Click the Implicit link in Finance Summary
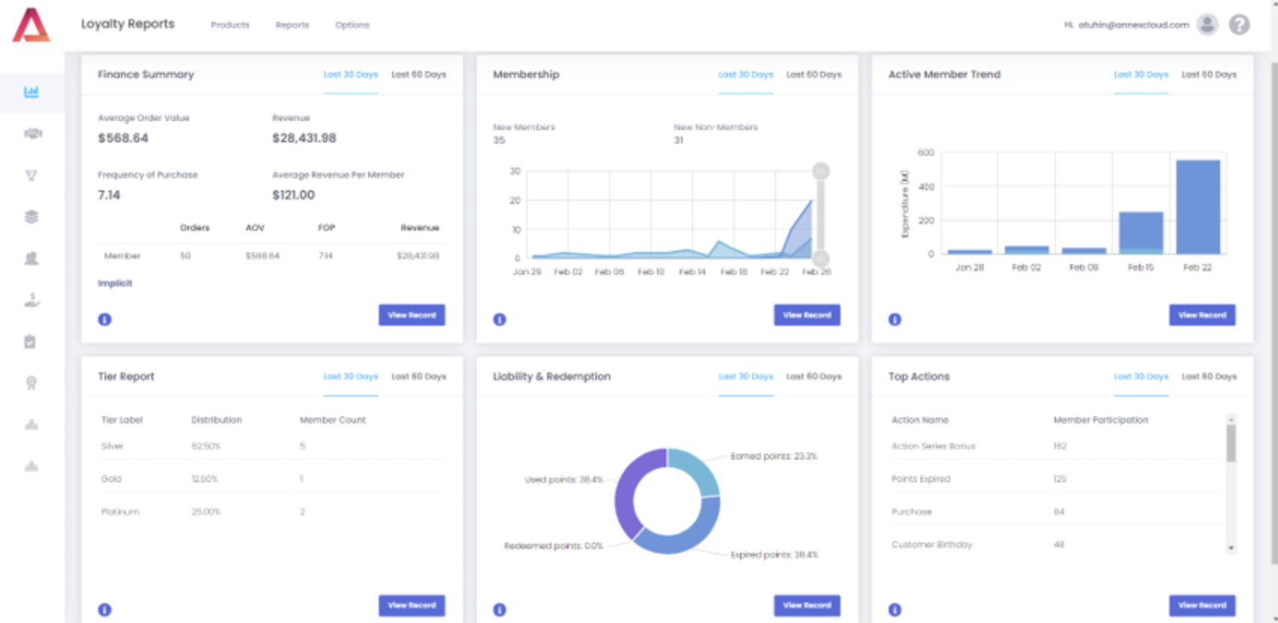 (x=115, y=284)
